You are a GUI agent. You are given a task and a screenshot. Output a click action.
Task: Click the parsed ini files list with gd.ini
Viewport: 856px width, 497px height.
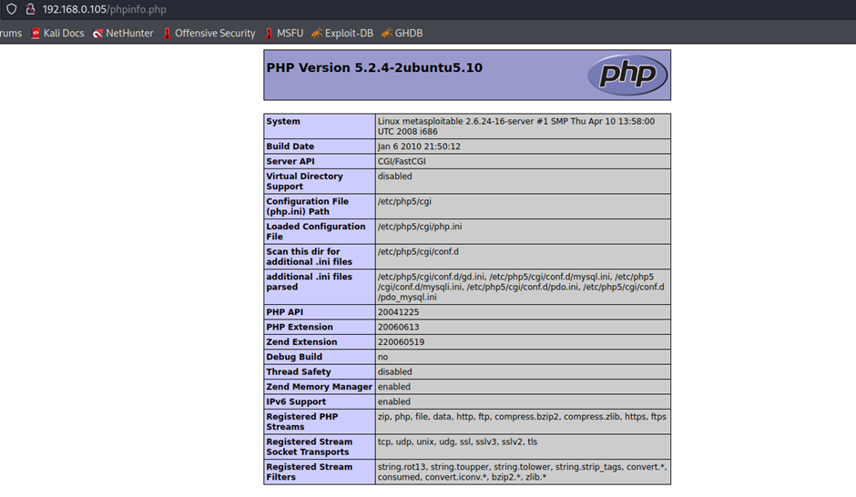522,287
